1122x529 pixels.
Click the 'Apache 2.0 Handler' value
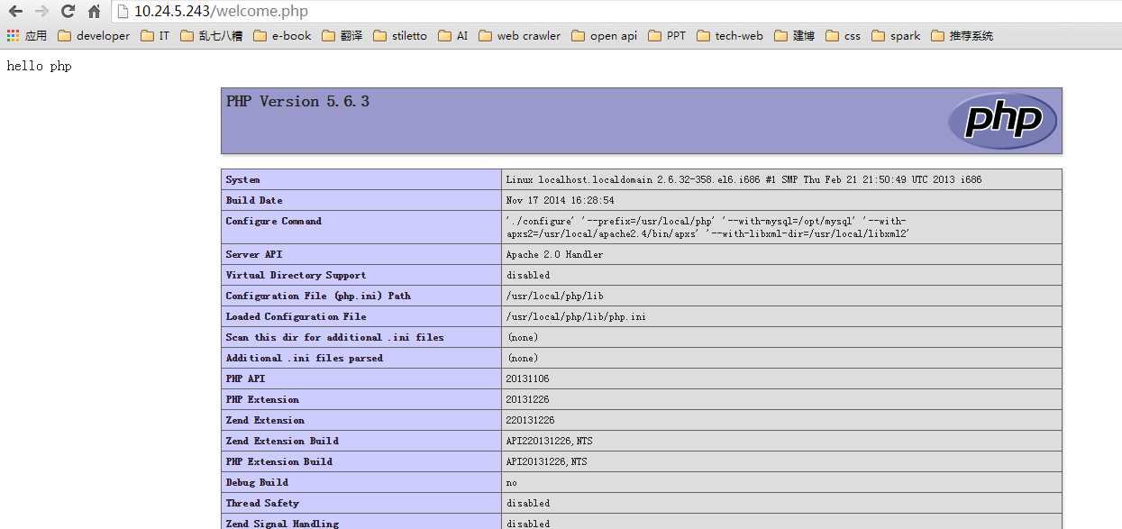pyautogui.click(x=554, y=254)
